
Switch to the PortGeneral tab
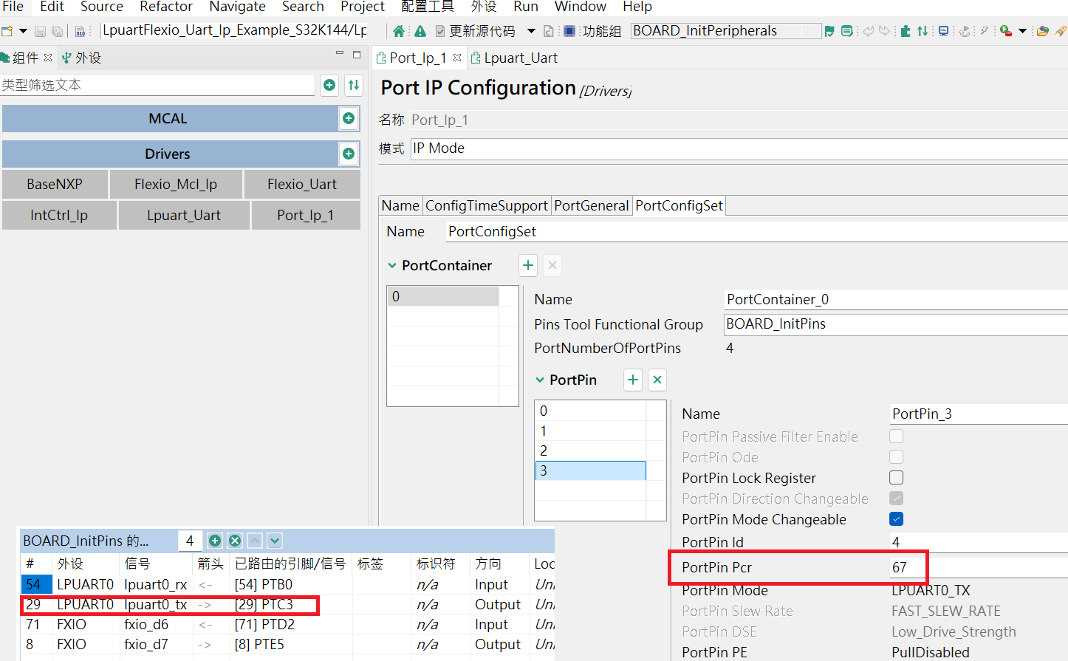tap(592, 205)
